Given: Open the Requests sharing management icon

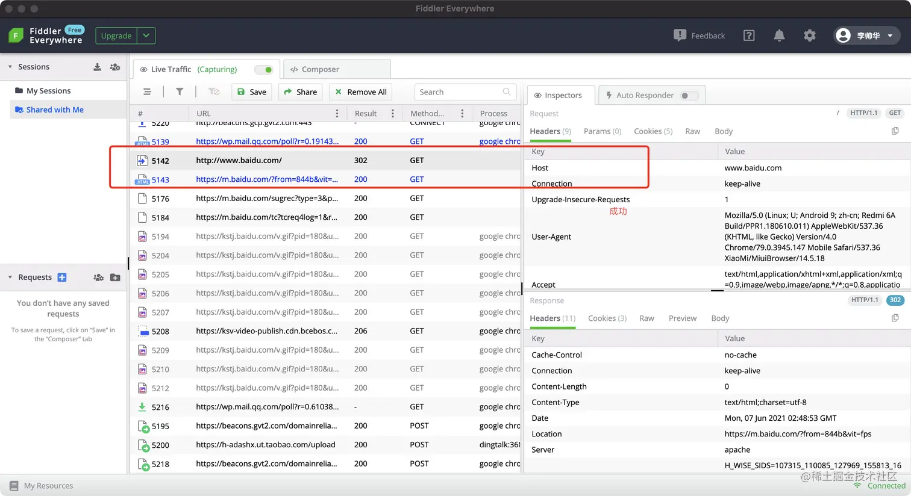Looking at the screenshot, I should 99,277.
